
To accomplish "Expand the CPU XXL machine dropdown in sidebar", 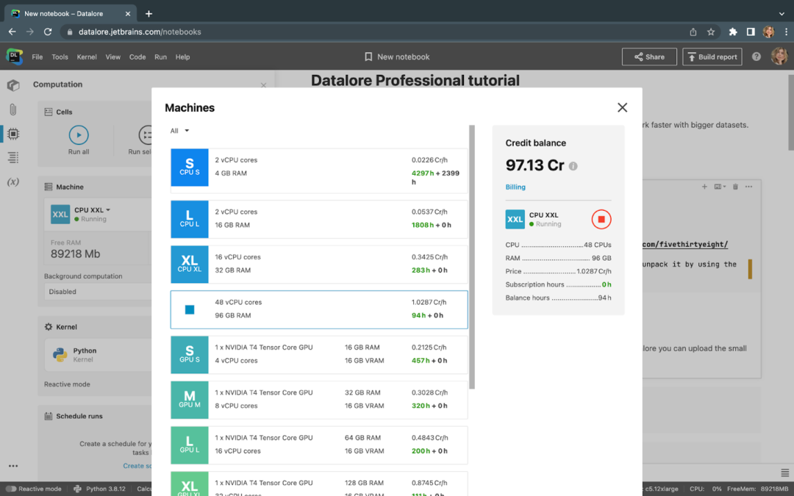I will [92, 210].
